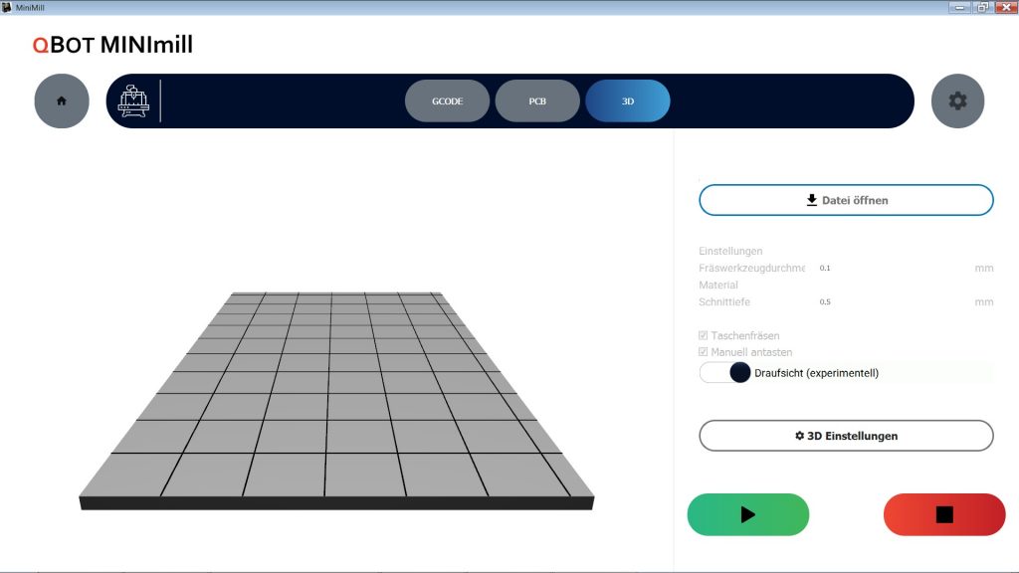Open the settings gear

pos(957,100)
